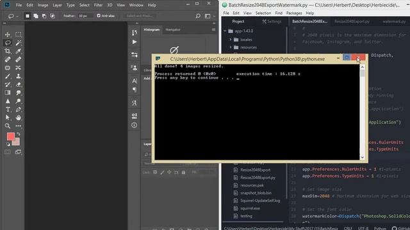Select the Path Selection arrow tool
The width and height of the screenshot is (410, 230).
(8, 118)
